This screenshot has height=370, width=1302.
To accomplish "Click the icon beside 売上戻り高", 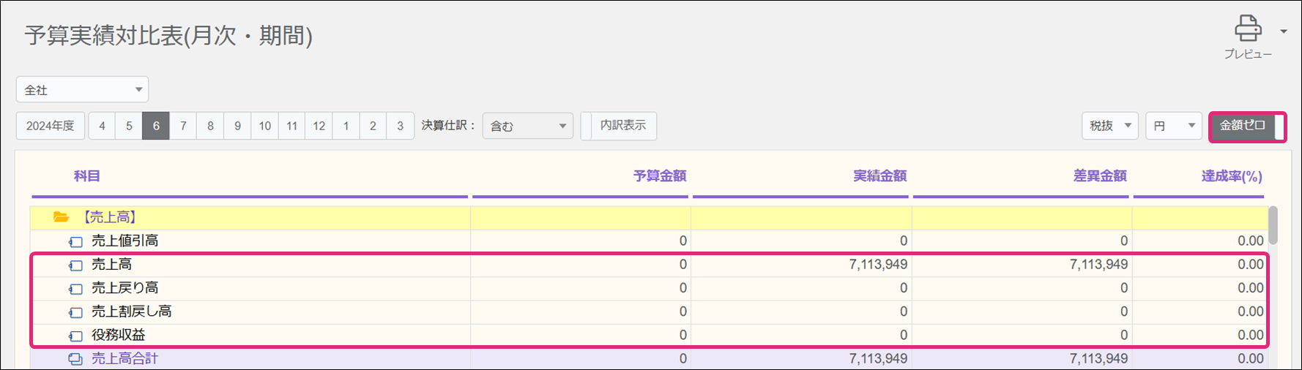I will [x=75, y=288].
